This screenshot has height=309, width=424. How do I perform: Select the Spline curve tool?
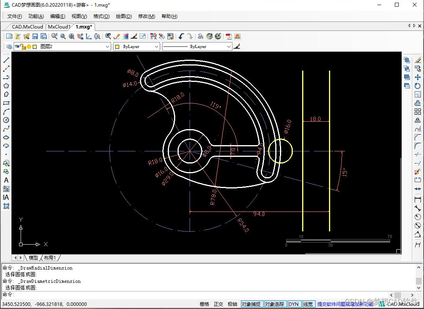pos(6,129)
